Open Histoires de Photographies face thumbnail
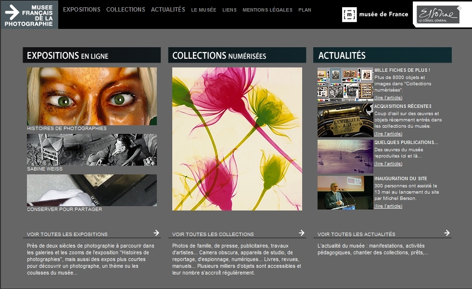472x289 pixels. [x=92, y=96]
